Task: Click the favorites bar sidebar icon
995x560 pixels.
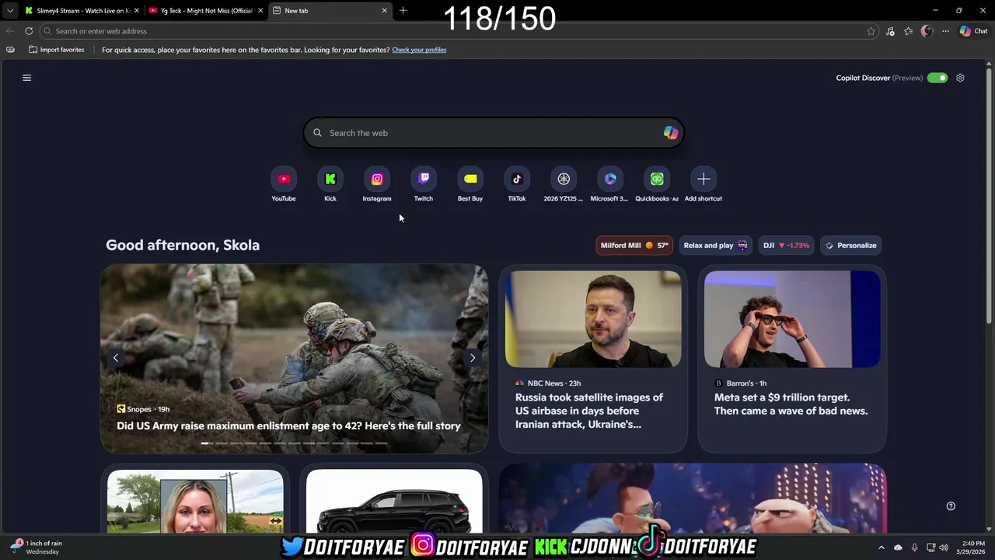Action: (x=10, y=50)
